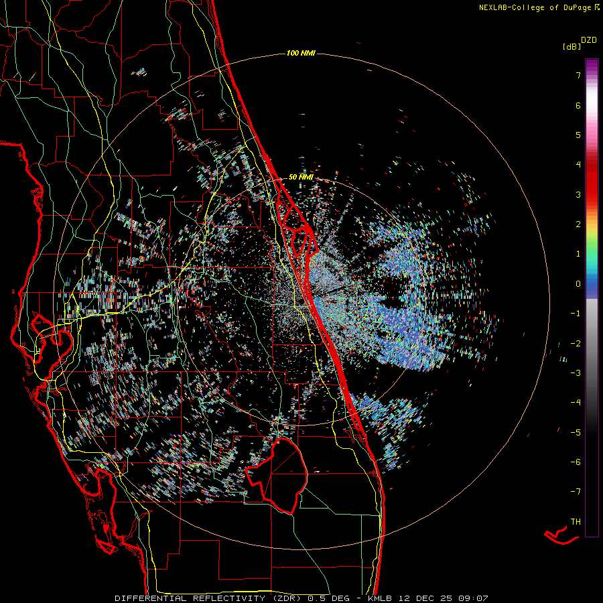Click the -5 dB legend label

576,433
